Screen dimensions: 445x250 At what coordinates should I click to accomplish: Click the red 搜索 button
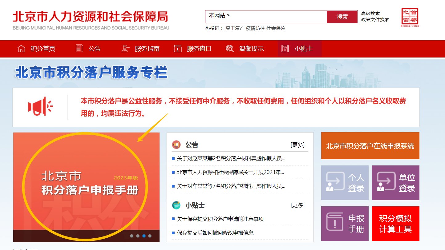coord(342,17)
